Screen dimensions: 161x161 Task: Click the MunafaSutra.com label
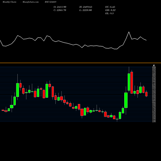[x=31, y=2]
